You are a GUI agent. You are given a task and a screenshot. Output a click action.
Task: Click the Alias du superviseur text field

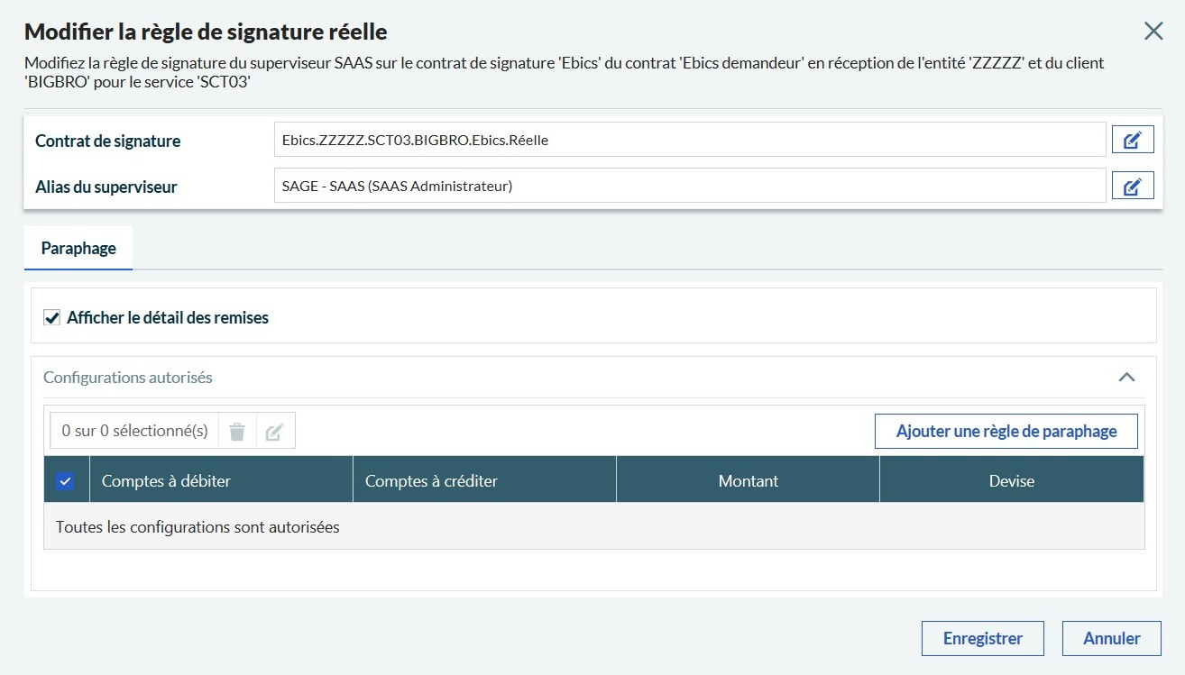coord(689,187)
